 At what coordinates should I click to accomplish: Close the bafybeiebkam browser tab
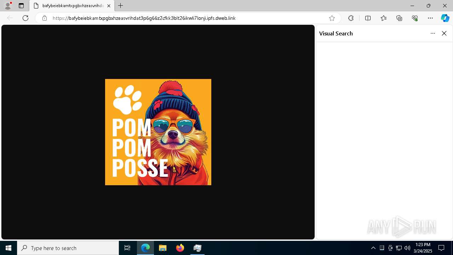click(109, 6)
